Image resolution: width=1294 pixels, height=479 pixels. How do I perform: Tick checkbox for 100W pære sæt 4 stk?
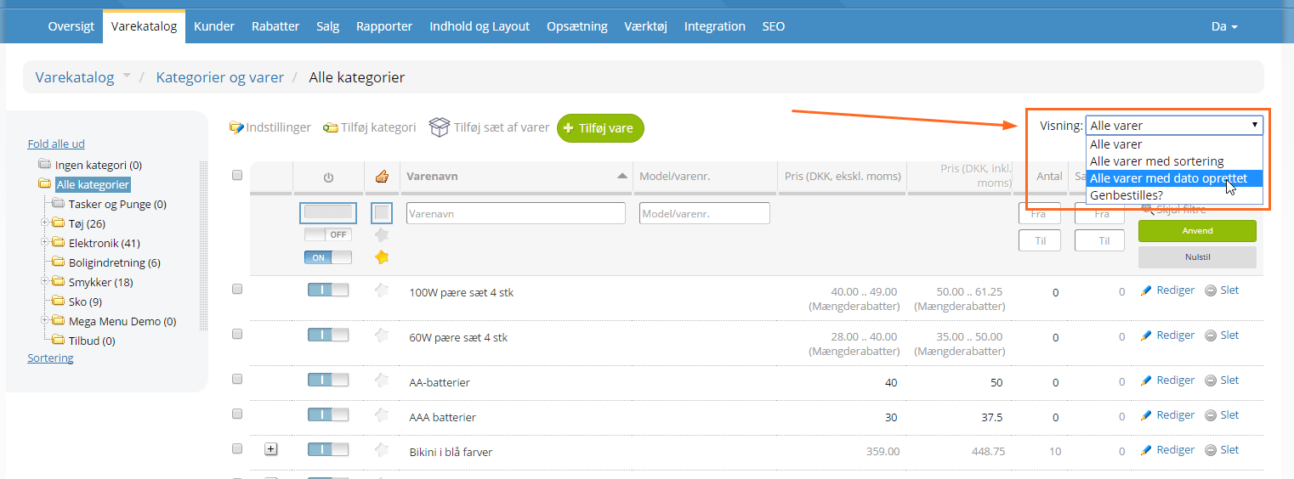pyautogui.click(x=237, y=289)
